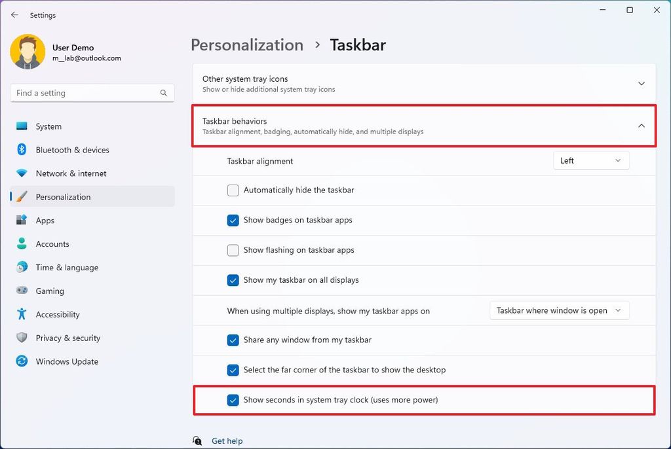Image resolution: width=671 pixels, height=449 pixels.
Task: Open the Taskbar alignment dropdown
Action: coord(590,160)
